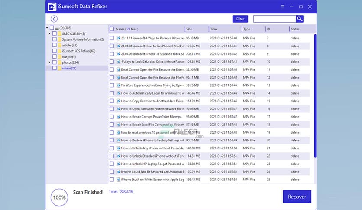Check the box for 21.01.06 isumsoft iPhone 11
Screen dimensions: 362x210
112,54
